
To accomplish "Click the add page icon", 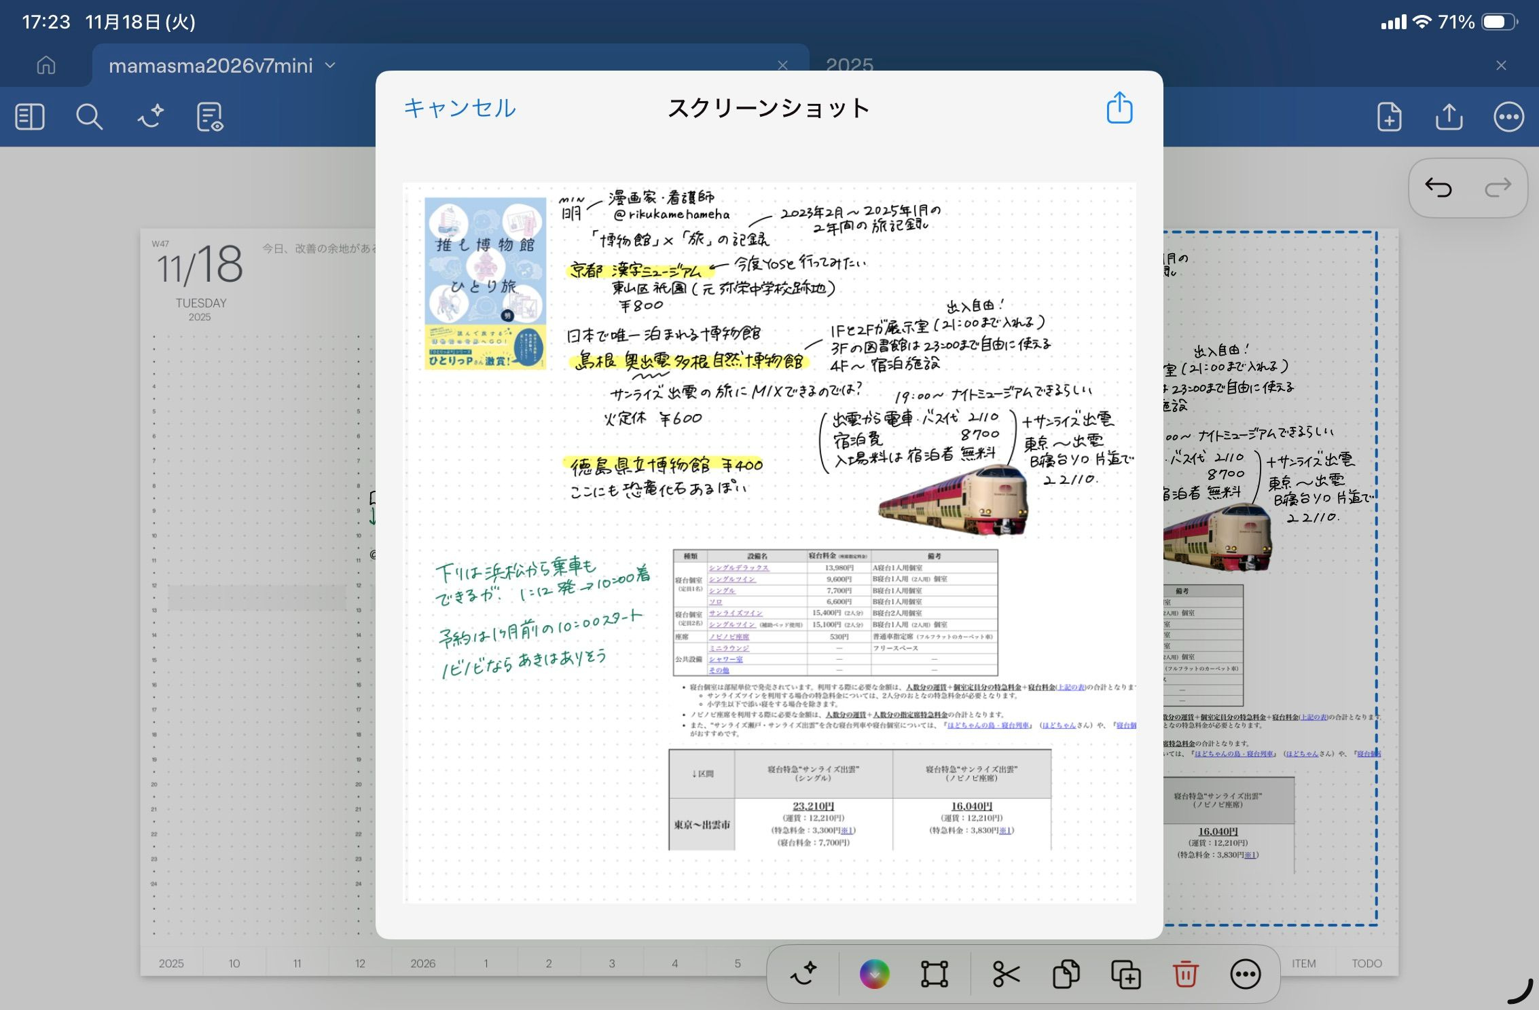I will click(x=1389, y=117).
